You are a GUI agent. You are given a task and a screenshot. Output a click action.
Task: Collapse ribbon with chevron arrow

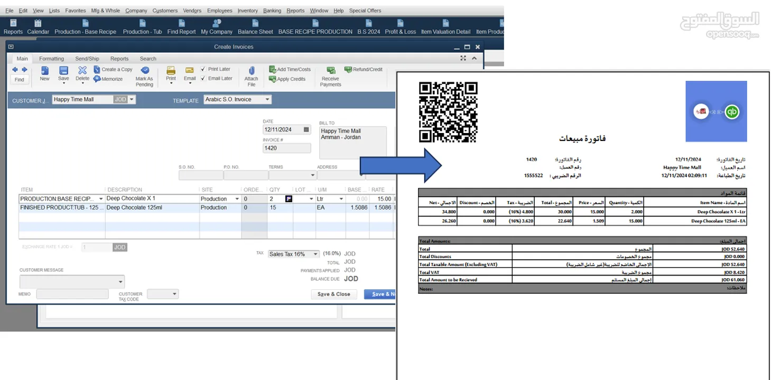click(x=475, y=59)
